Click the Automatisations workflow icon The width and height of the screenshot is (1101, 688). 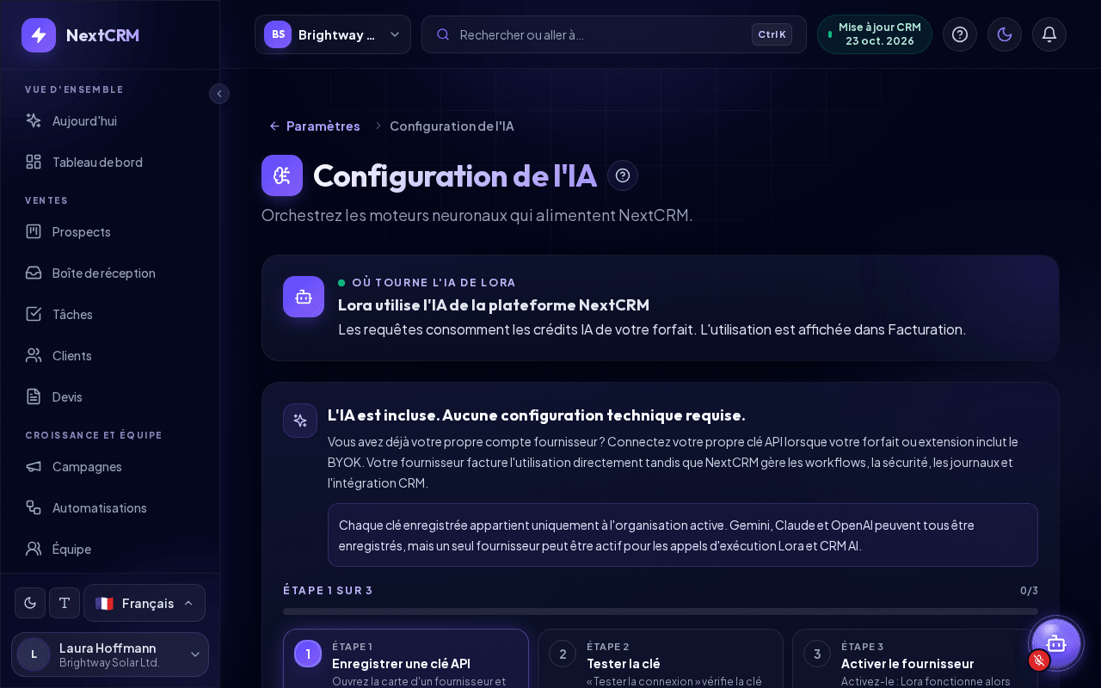(x=34, y=507)
